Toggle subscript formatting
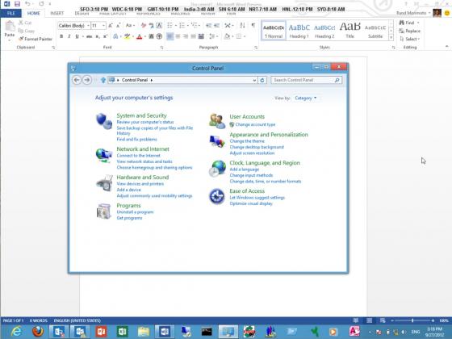Image resolution: width=452 pixels, height=339 pixels. click(x=98, y=36)
